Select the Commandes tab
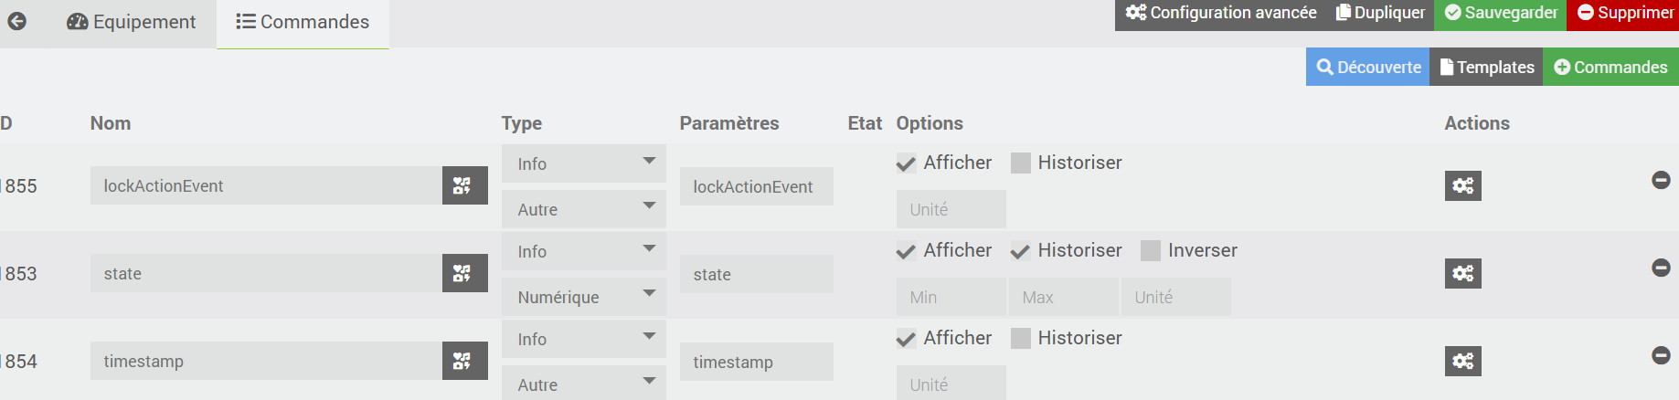Image resolution: width=1679 pixels, height=400 pixels. pos(303,22)
